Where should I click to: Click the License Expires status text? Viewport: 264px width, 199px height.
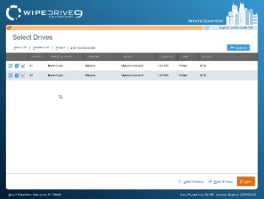pyautogui.click(x=236, y=195)
